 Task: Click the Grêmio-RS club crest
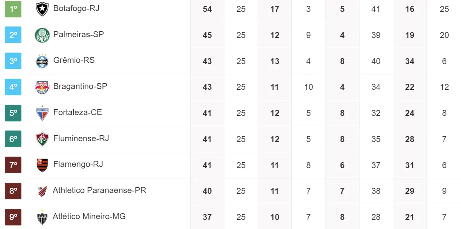(x=42, y=61)
